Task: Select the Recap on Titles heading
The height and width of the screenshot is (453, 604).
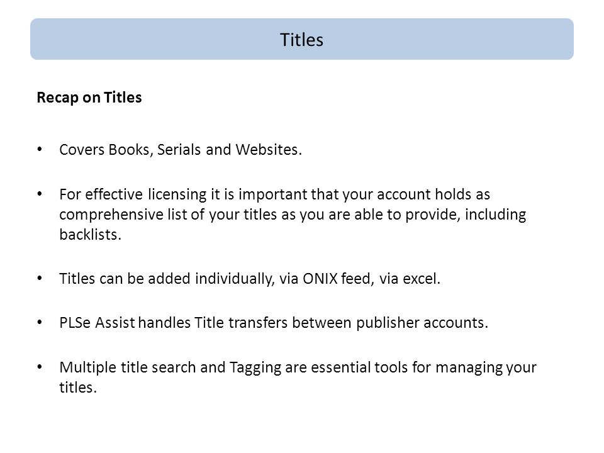Action: tap(89, 98)
